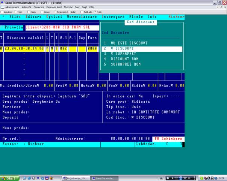Click the green system tray icon

(x=201, y=178)
